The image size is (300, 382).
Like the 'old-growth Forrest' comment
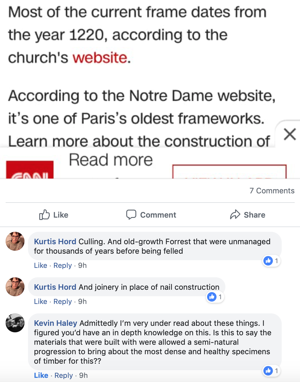[x=40, y=266]
